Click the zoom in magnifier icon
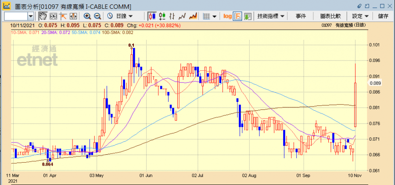The height and width of the screenshot is (185, 395). point(87,16)
